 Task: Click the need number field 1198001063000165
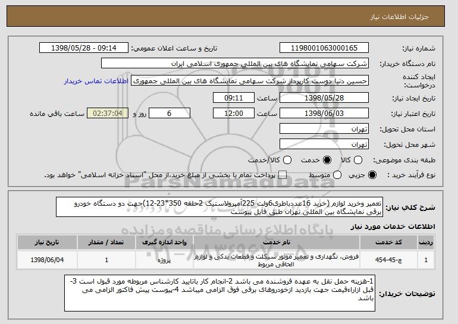click(324, 48)
